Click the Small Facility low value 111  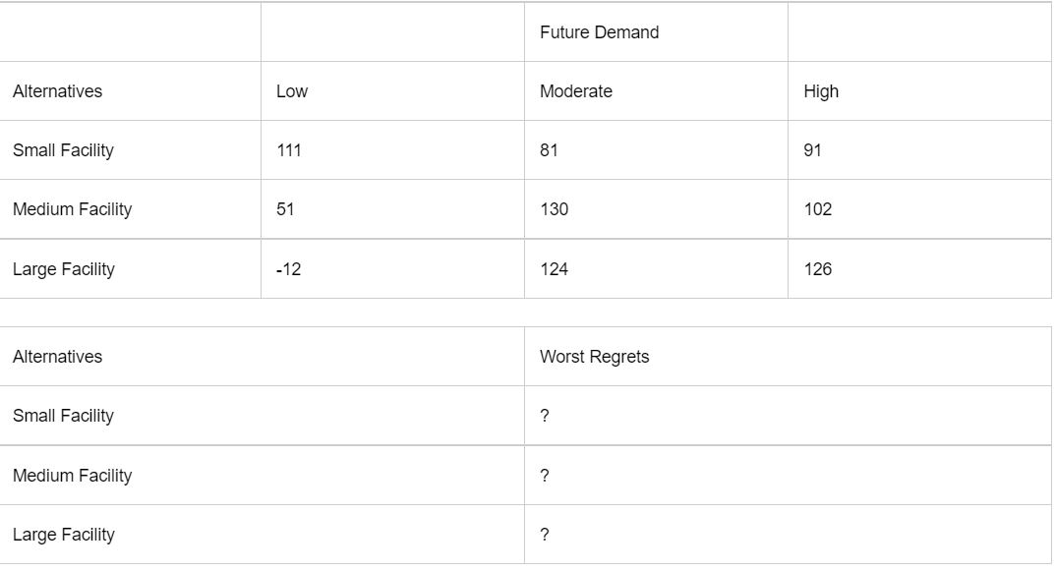point(289,150)
